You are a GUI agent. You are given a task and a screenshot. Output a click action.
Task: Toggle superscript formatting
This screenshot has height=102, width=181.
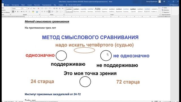point(26,12)
